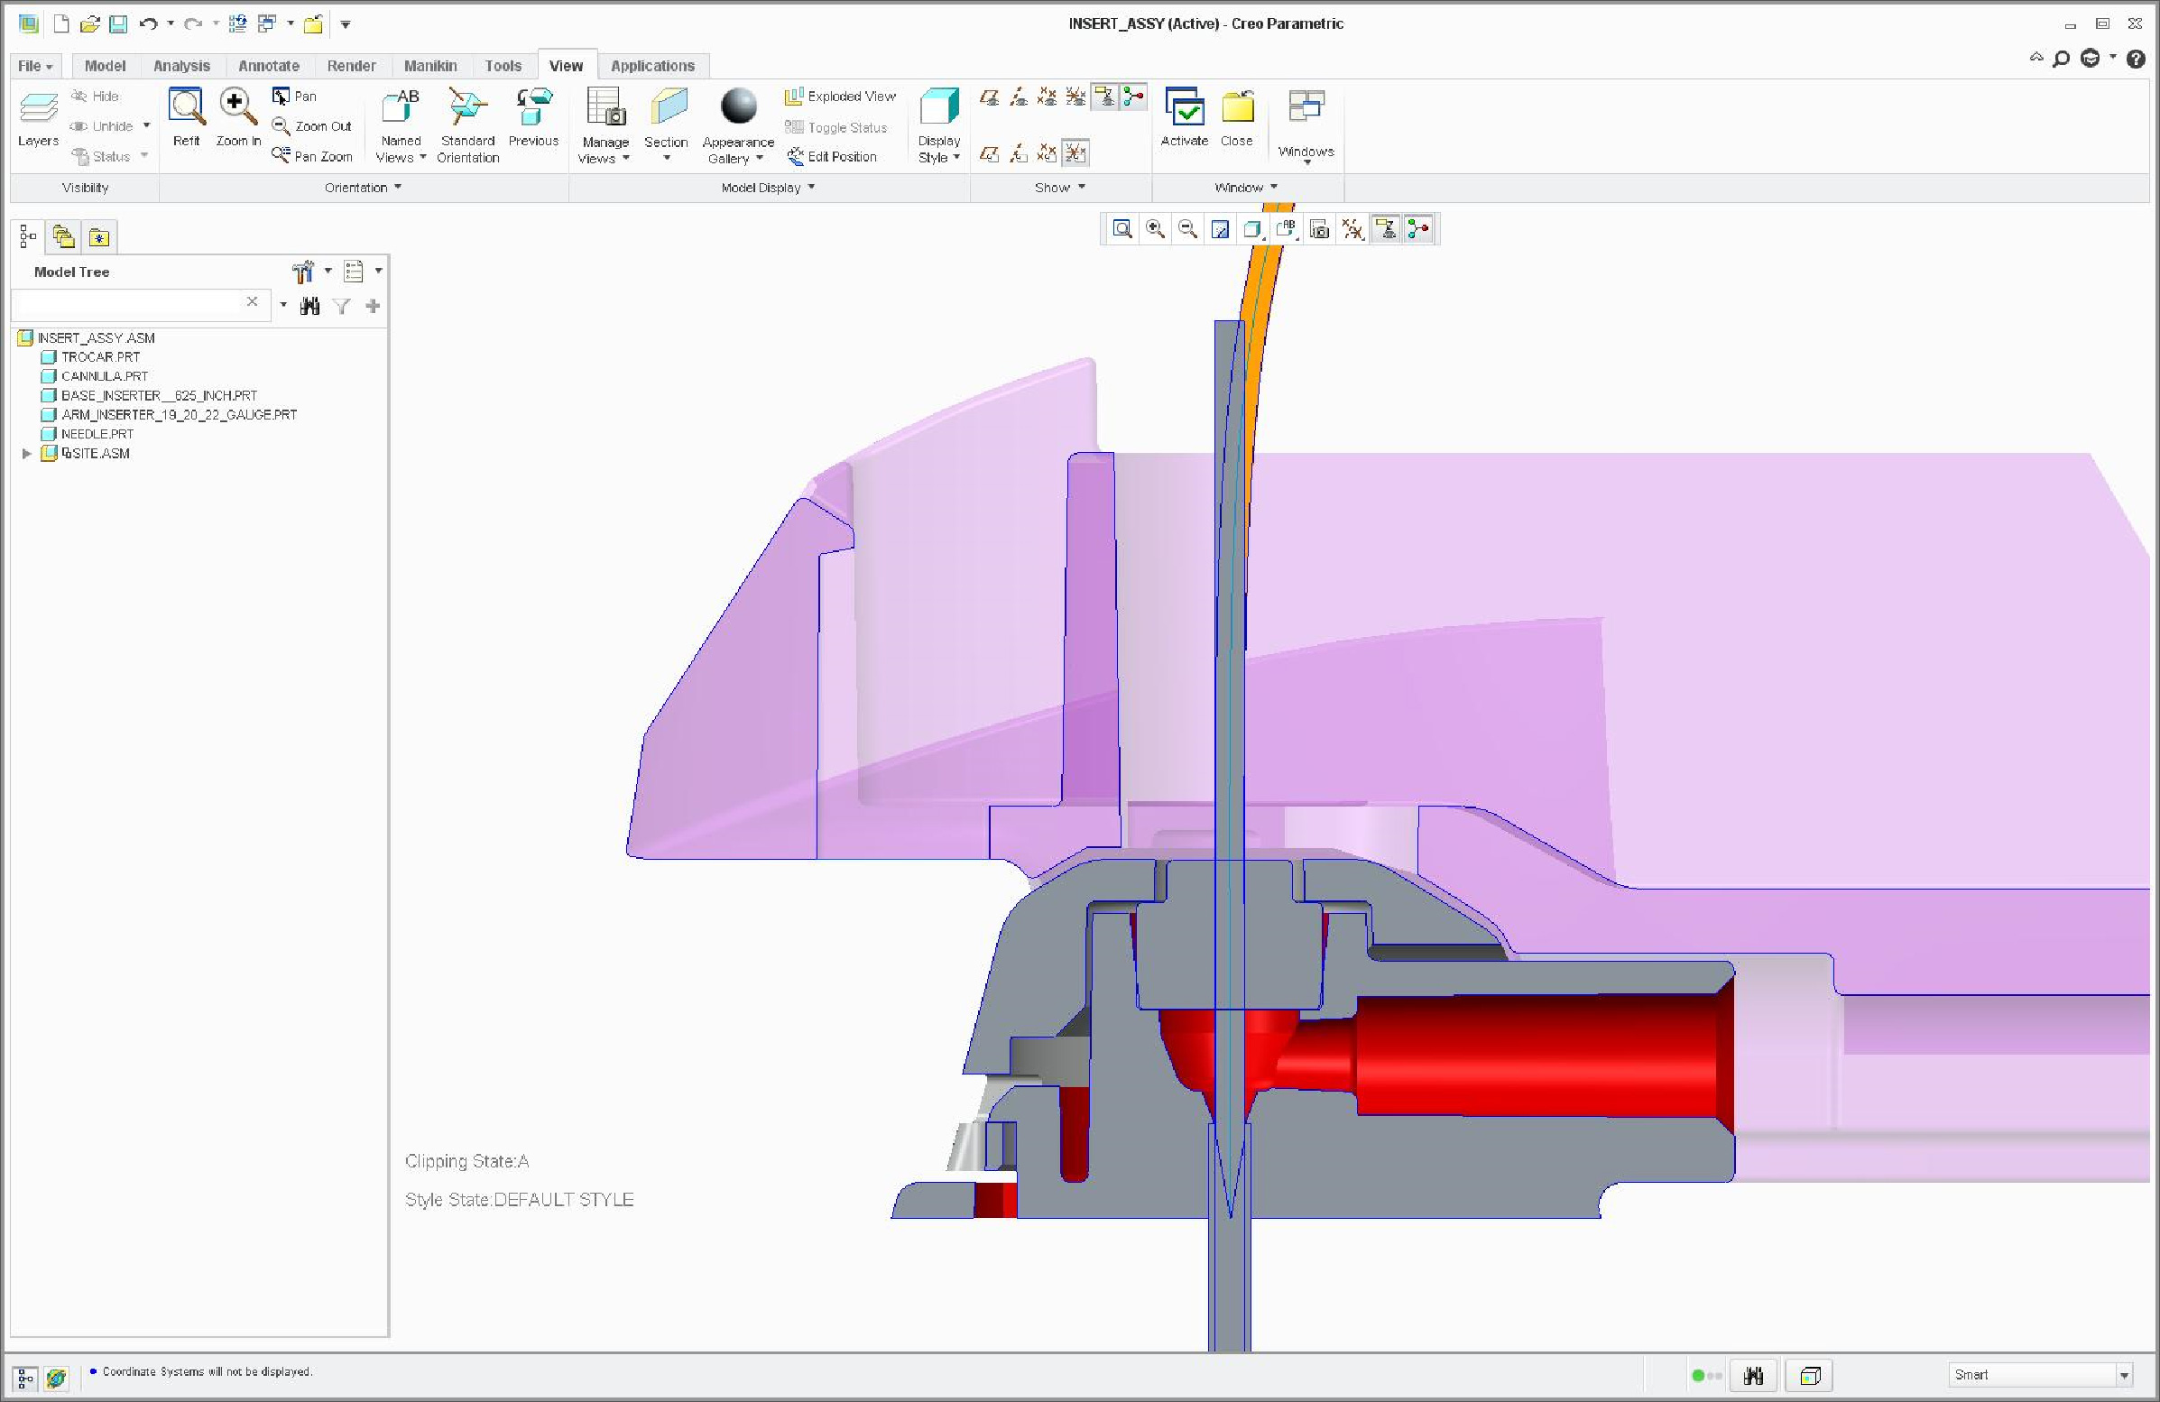Click the Previous view icon
This screenshot has width=2160, height=1402.
click(533, 108)
